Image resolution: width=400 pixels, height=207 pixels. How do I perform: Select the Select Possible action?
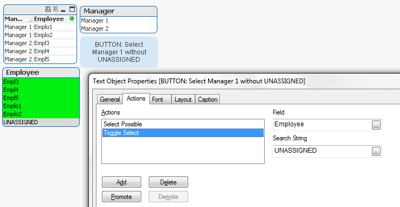click(183, 124)
